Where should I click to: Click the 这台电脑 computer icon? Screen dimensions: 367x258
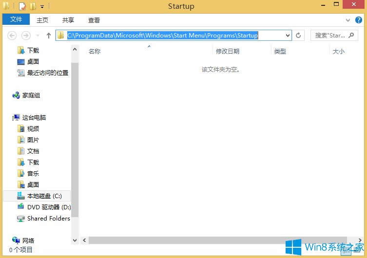pyautogui.click(x=16, y=117)
